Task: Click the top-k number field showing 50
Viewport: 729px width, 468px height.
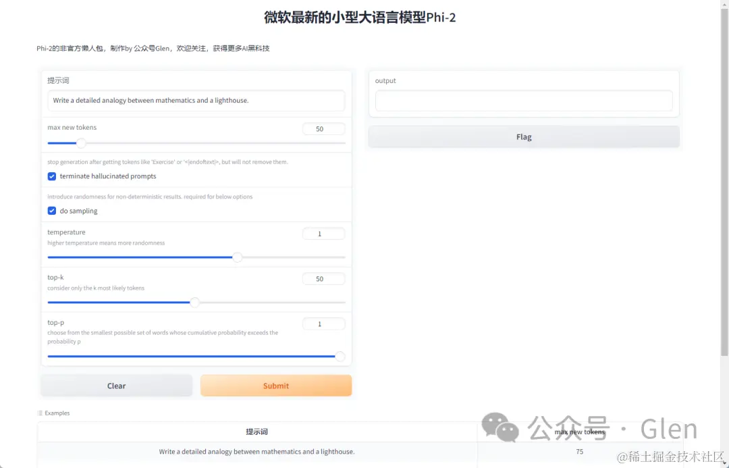Action: pyautogui.click(x=323, y=278)
